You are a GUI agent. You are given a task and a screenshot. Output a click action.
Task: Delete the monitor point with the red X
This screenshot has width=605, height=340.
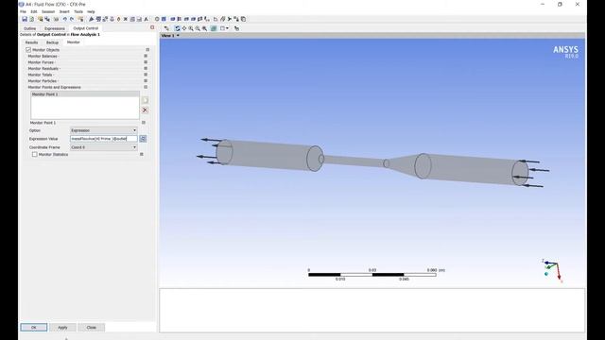(145, 110)
